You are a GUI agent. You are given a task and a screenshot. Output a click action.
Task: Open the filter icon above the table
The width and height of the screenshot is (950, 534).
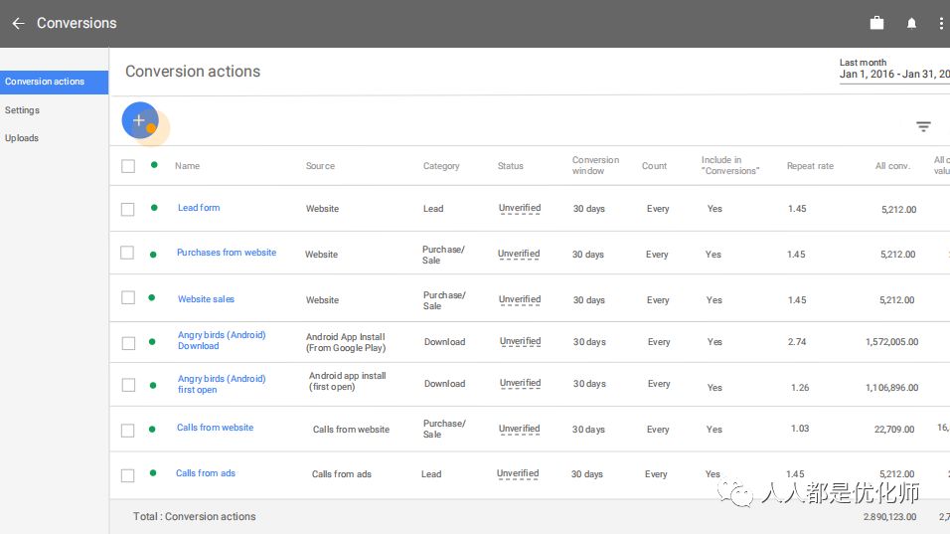[x=923, y=126]
